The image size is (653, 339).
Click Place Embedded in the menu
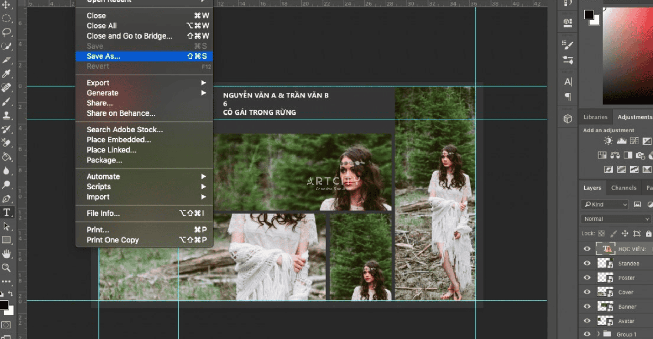pos(119,140)
